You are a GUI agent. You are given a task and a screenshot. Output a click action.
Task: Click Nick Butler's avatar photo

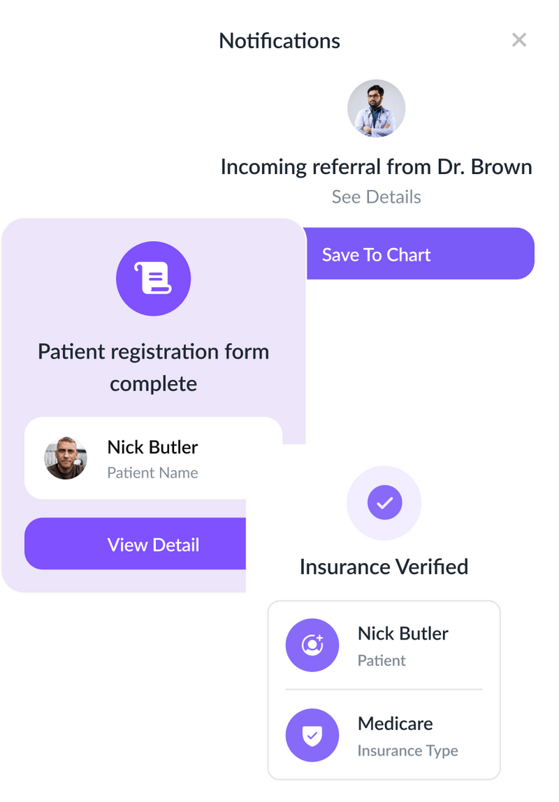click(65, 458)
